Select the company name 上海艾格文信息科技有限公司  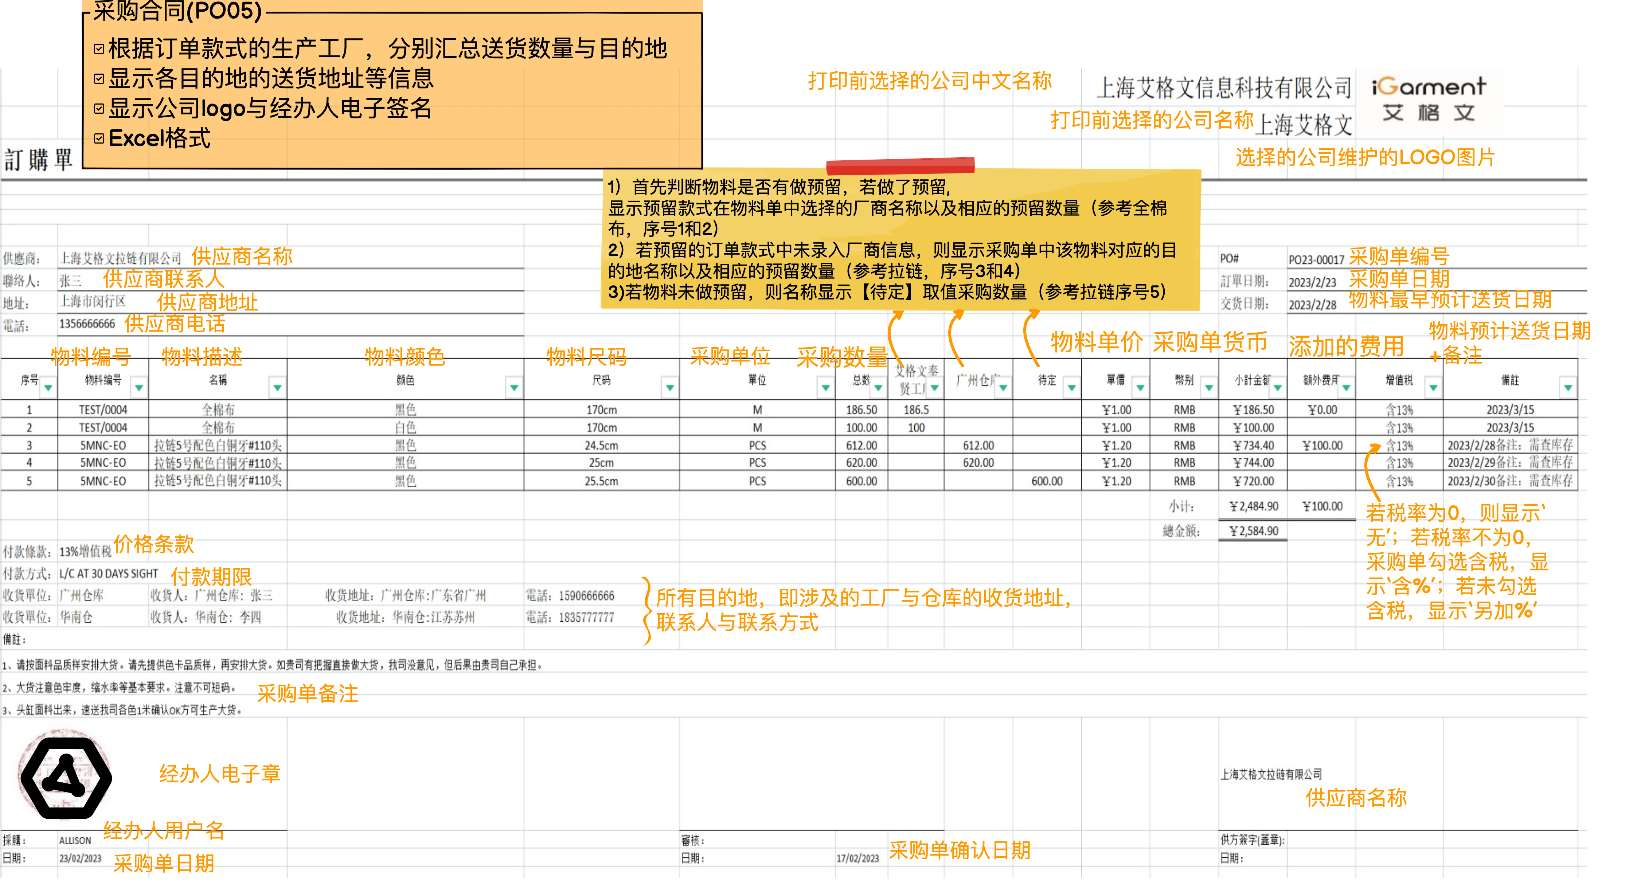pos(1224,88)
